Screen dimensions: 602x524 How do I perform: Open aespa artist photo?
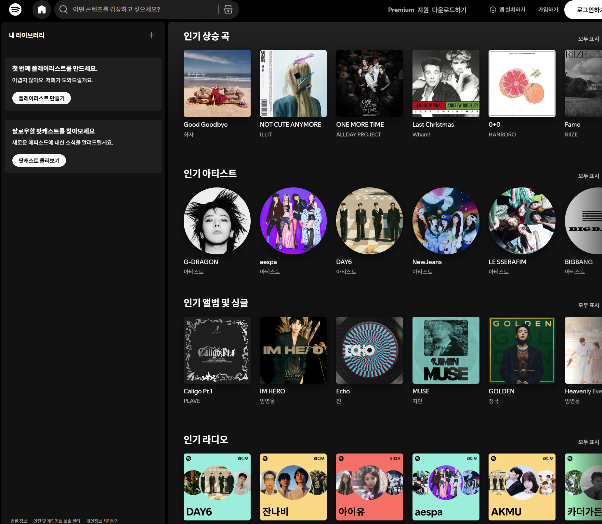[293, 221]
